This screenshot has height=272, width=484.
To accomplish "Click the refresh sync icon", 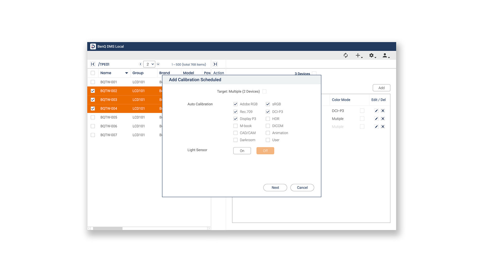I will (x=346, y=55).
